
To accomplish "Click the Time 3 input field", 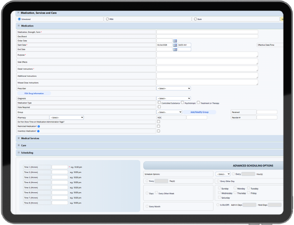I will 60,177.
